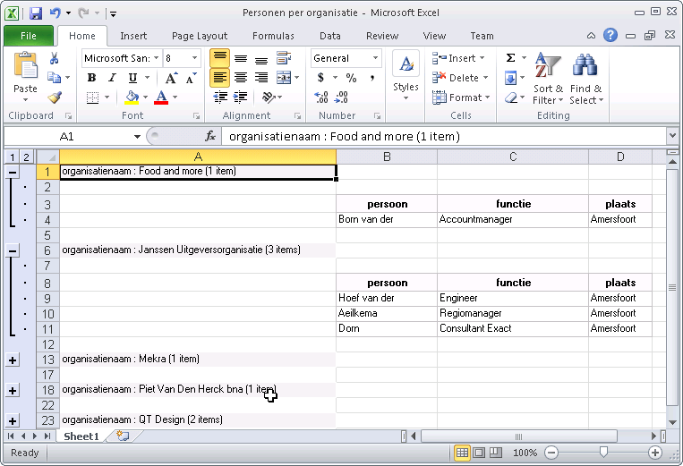The width and height of the screenshot is (683, 466).
Task: Expand the Mekra outline group
Action: (x=13, y=360)
